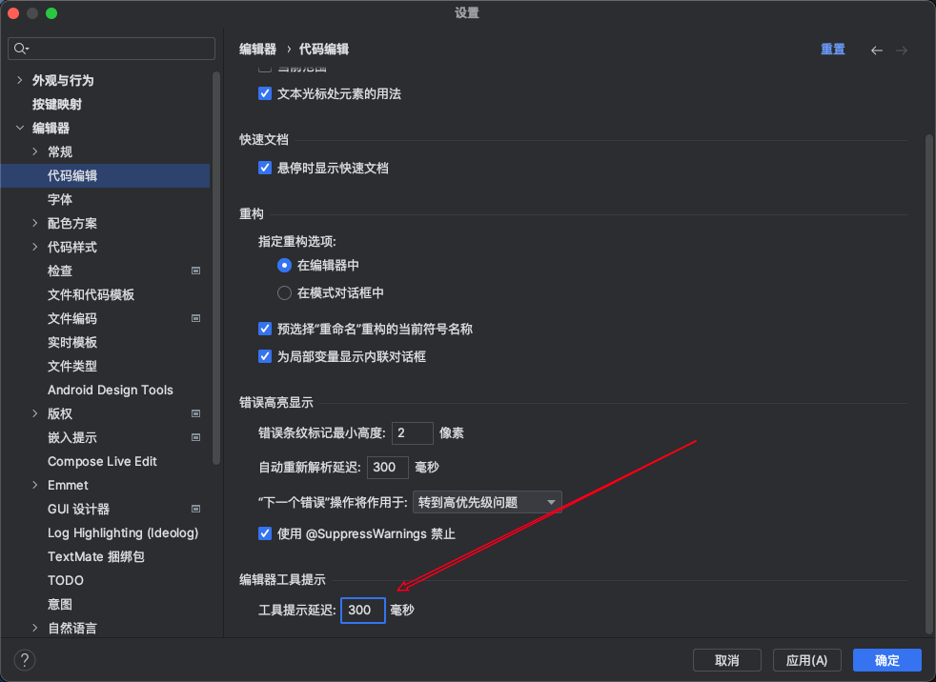This screenshot has width=936, height=682.
Task: Select 实时模板 in the sidebar
Action: 72,342
